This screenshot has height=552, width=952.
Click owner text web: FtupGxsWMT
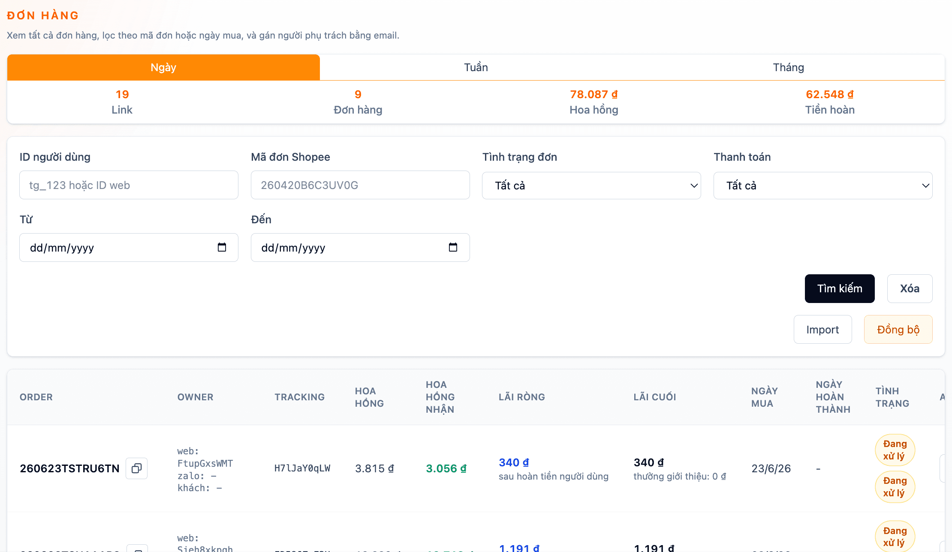[205, 457]
